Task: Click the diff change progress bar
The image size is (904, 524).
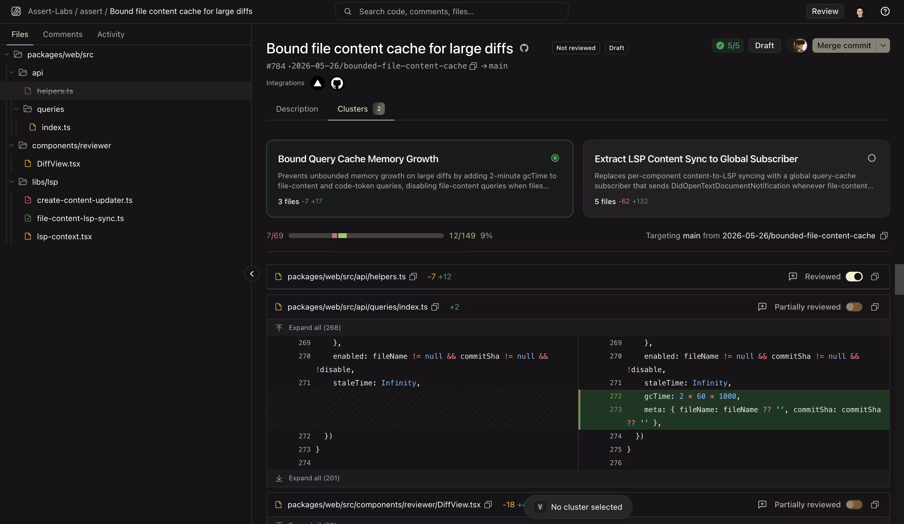Action: 366,236
